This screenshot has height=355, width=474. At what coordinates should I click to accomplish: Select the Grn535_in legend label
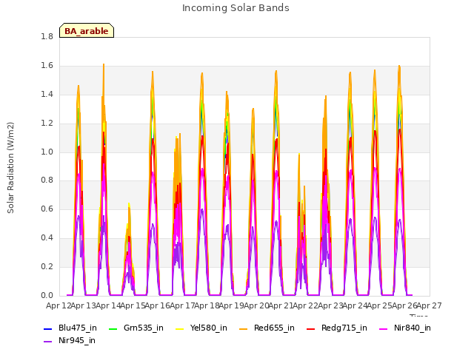point(144,328)
